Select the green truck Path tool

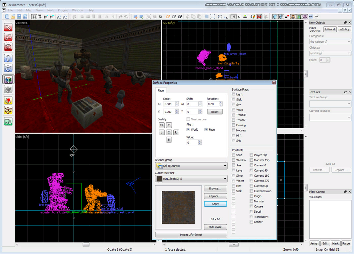pyautogui.click(x=8, y=122)
